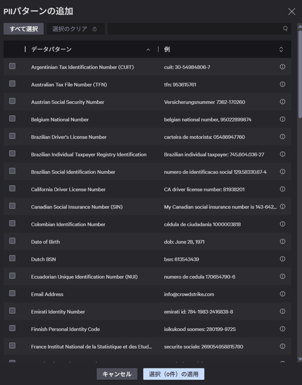Check Australian Tax File Number (TFN)
The width and height of the screenshot is (302, 385).
12,83
